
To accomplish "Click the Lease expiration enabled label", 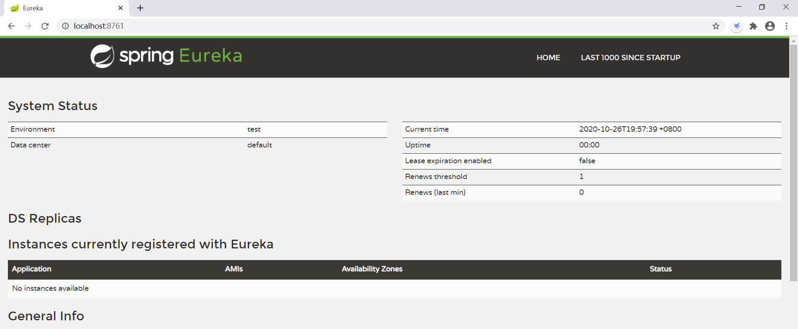I will click(448, 161).
